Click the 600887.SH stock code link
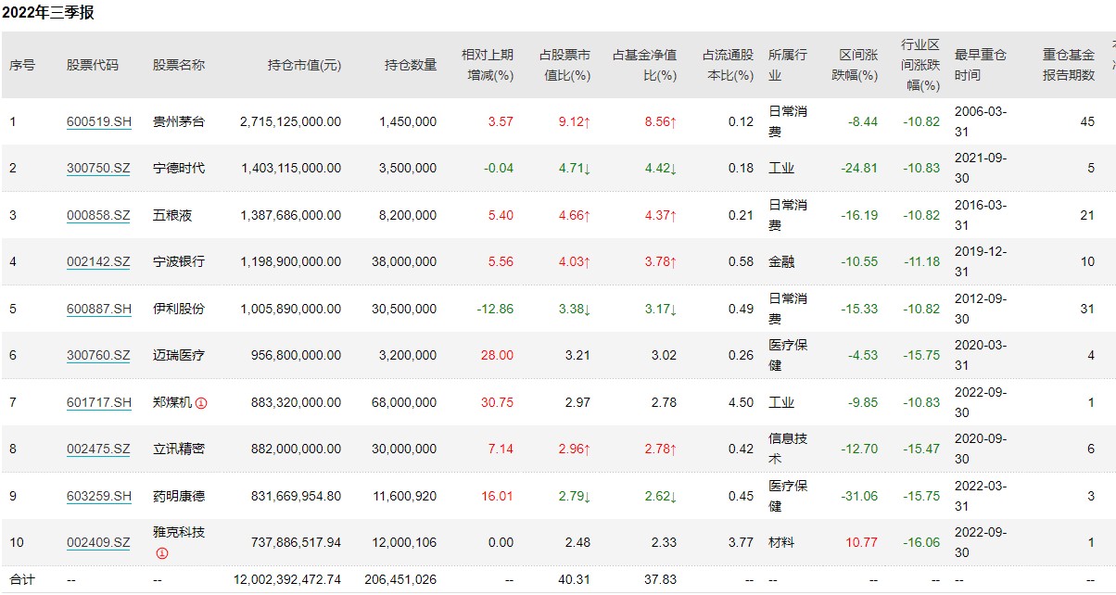 point(99,309)
